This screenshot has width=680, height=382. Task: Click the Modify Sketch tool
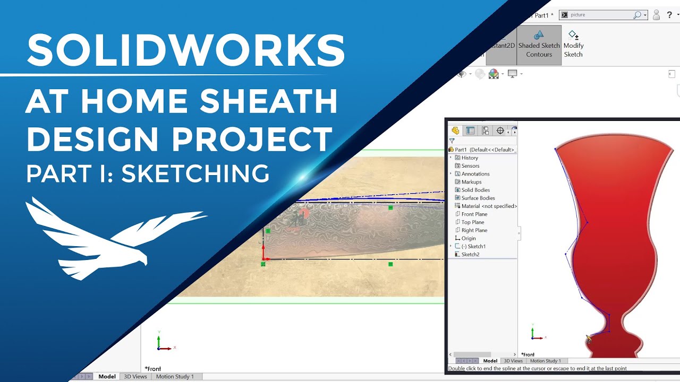point(573,44)
